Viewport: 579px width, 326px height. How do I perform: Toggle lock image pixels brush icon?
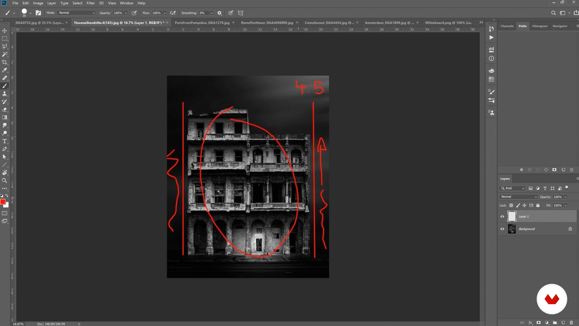[x=518, y=206]
